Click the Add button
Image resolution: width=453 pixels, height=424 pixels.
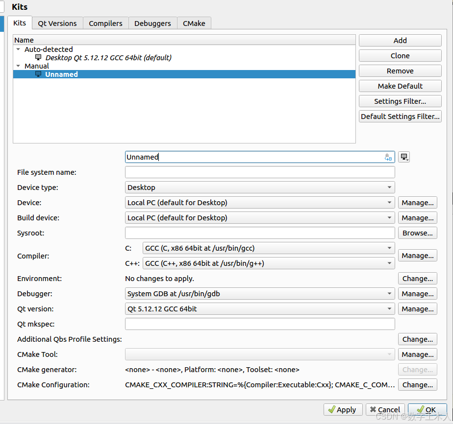tap(400, 41)
